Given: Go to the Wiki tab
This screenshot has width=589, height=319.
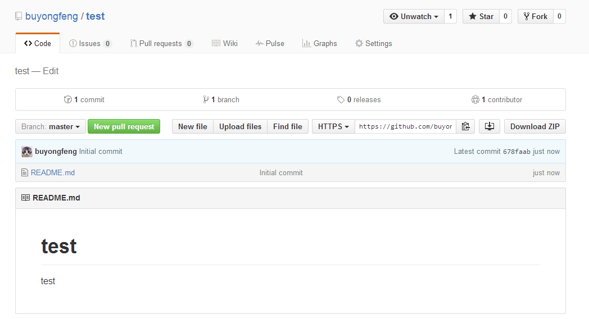Looking at the screenshot, I should [x=225, y=43].
